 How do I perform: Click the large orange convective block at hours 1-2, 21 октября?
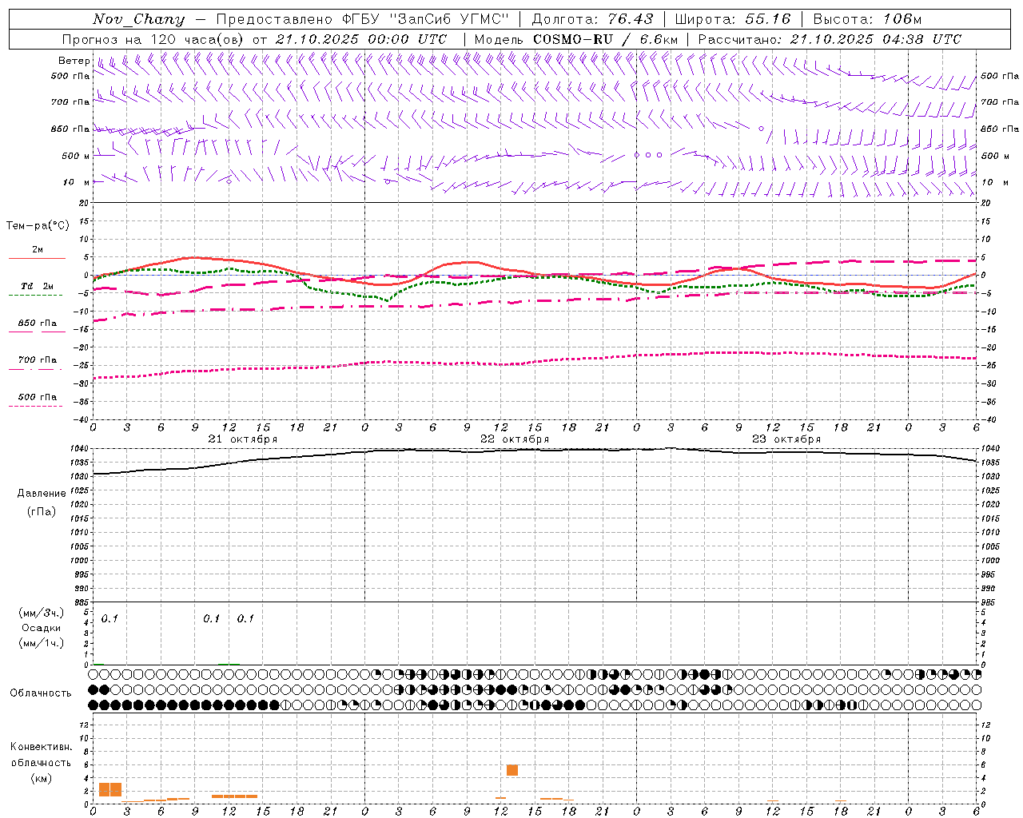(110, 789)
